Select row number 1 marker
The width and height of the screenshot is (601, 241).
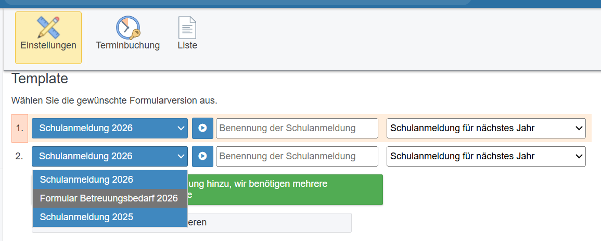[19, 128]
